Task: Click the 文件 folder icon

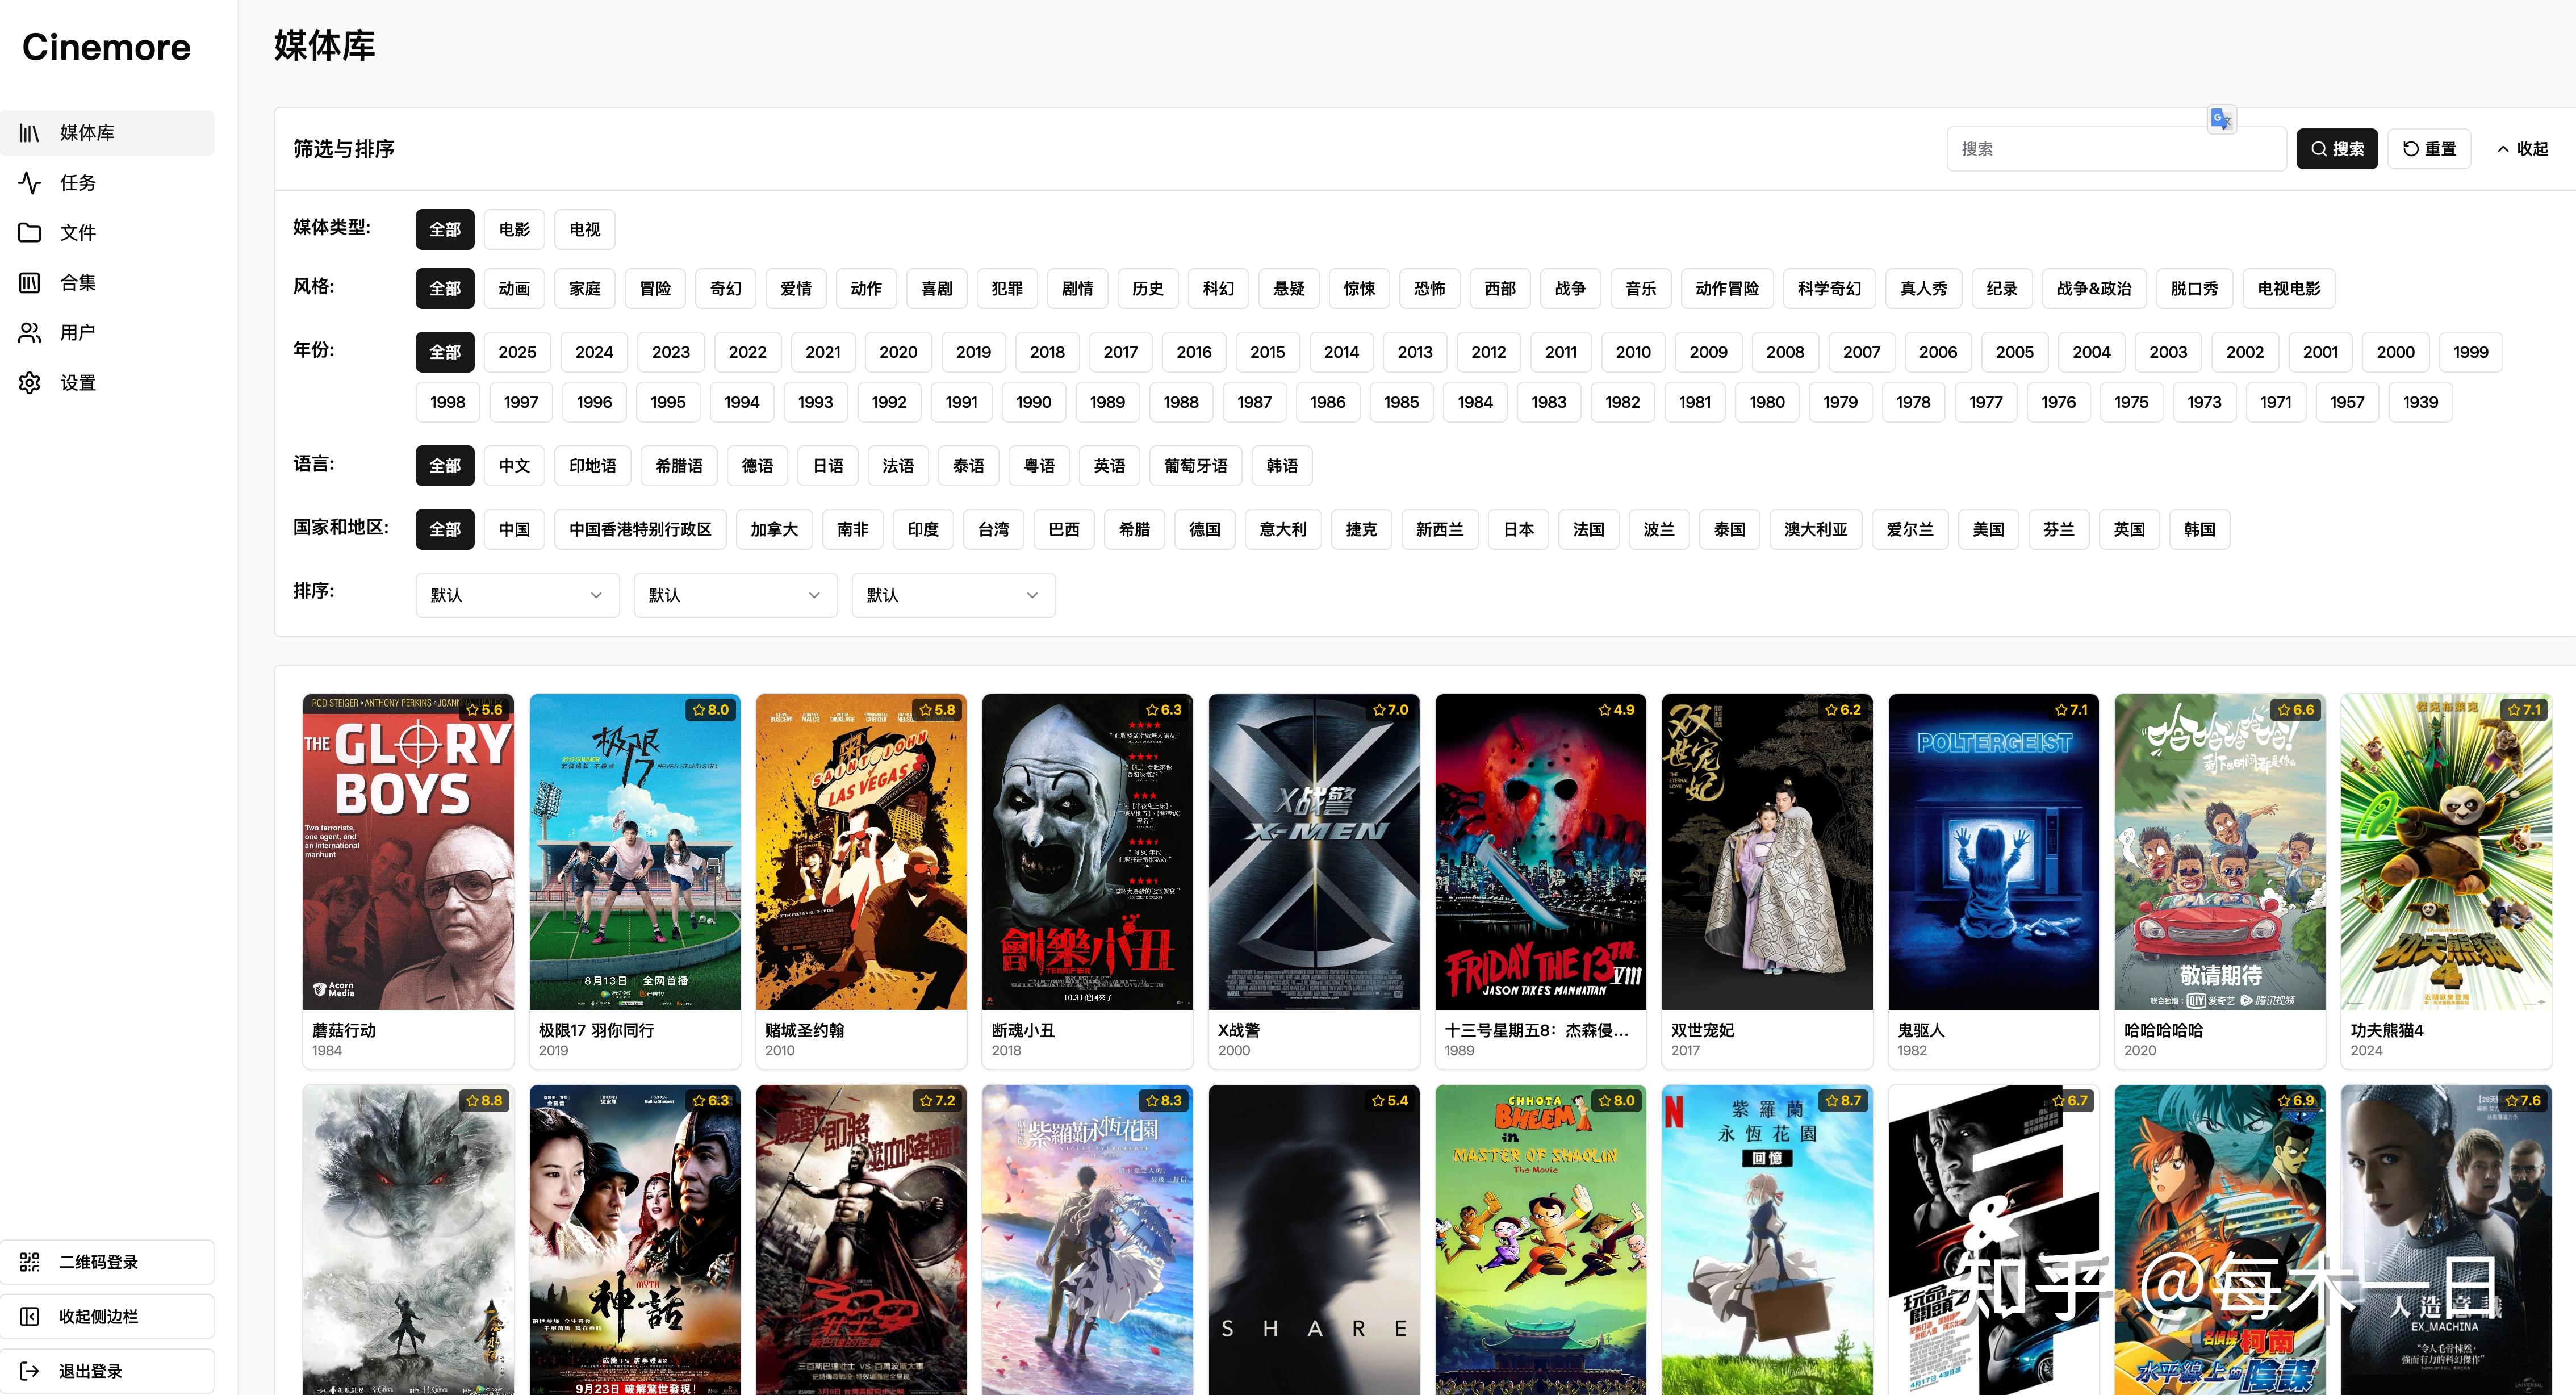Action: pos(30,233)
